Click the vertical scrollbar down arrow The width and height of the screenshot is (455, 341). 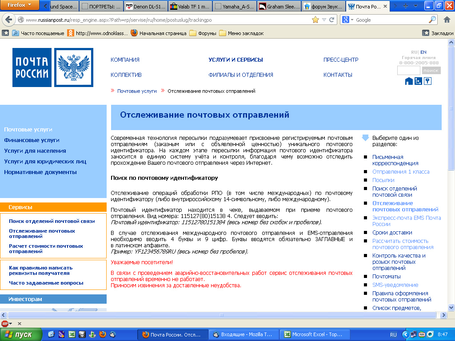(x=451, y=307)
